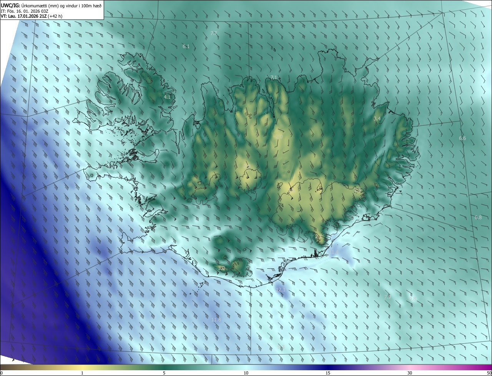Click the 4.1 value in the Westfjords
This screenshot has width=492, height=376.
point(167,97)
